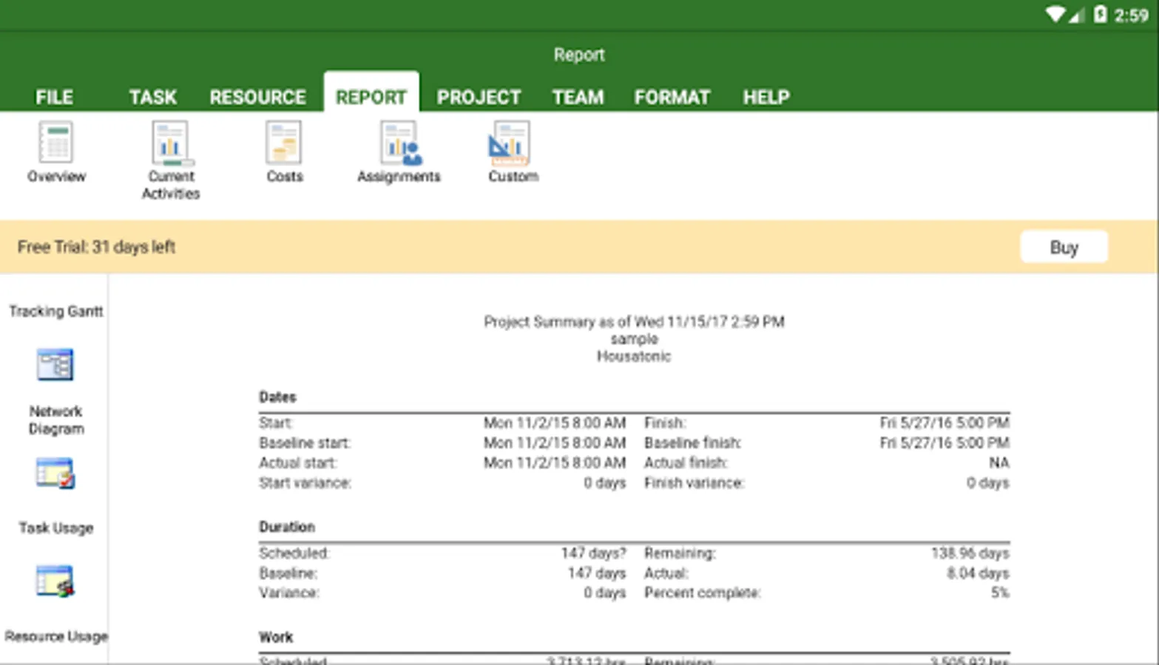Click the Finish row 'Fri 5/27/16 5:00 PM' value
1159x665 pixels.
click(x=945, y=423)
